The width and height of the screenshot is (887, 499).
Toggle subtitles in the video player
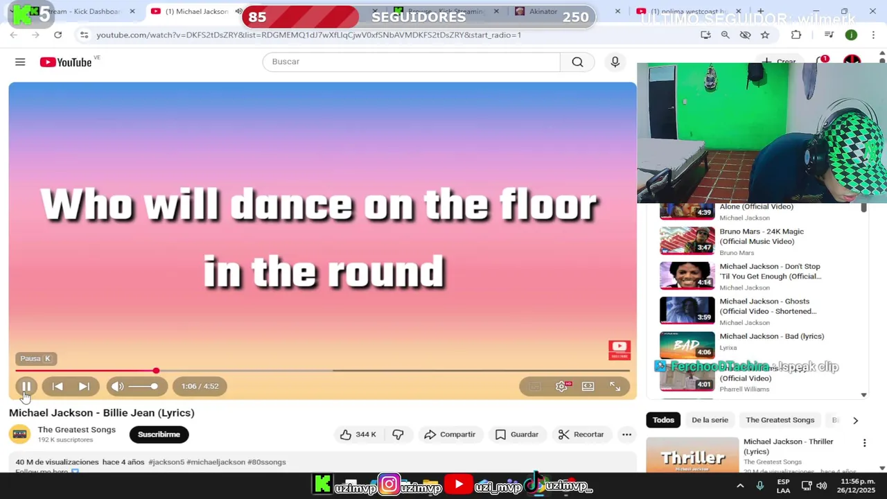[535, 386]
